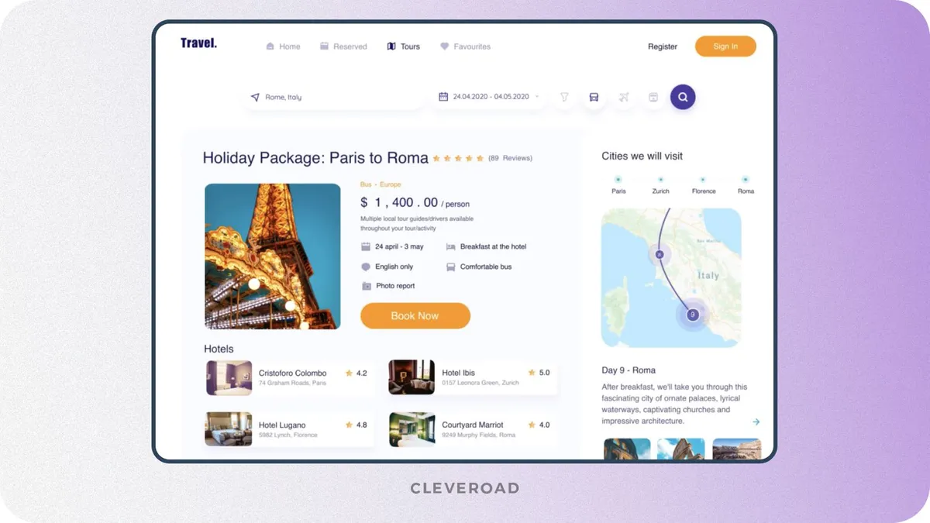Viewport: 930px width, 523px height.
Task: Click the 4.0 rating star of Courtyard Marriot
Action: pos(532,425)
